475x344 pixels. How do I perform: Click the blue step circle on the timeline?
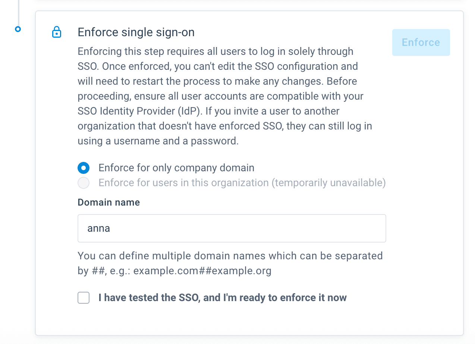point(18,29)
